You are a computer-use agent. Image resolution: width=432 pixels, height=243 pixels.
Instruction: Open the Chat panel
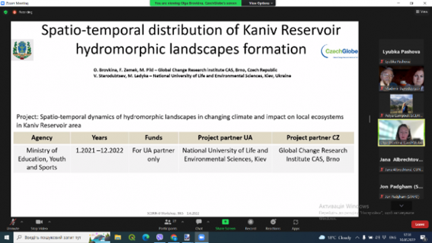[198, 224]
